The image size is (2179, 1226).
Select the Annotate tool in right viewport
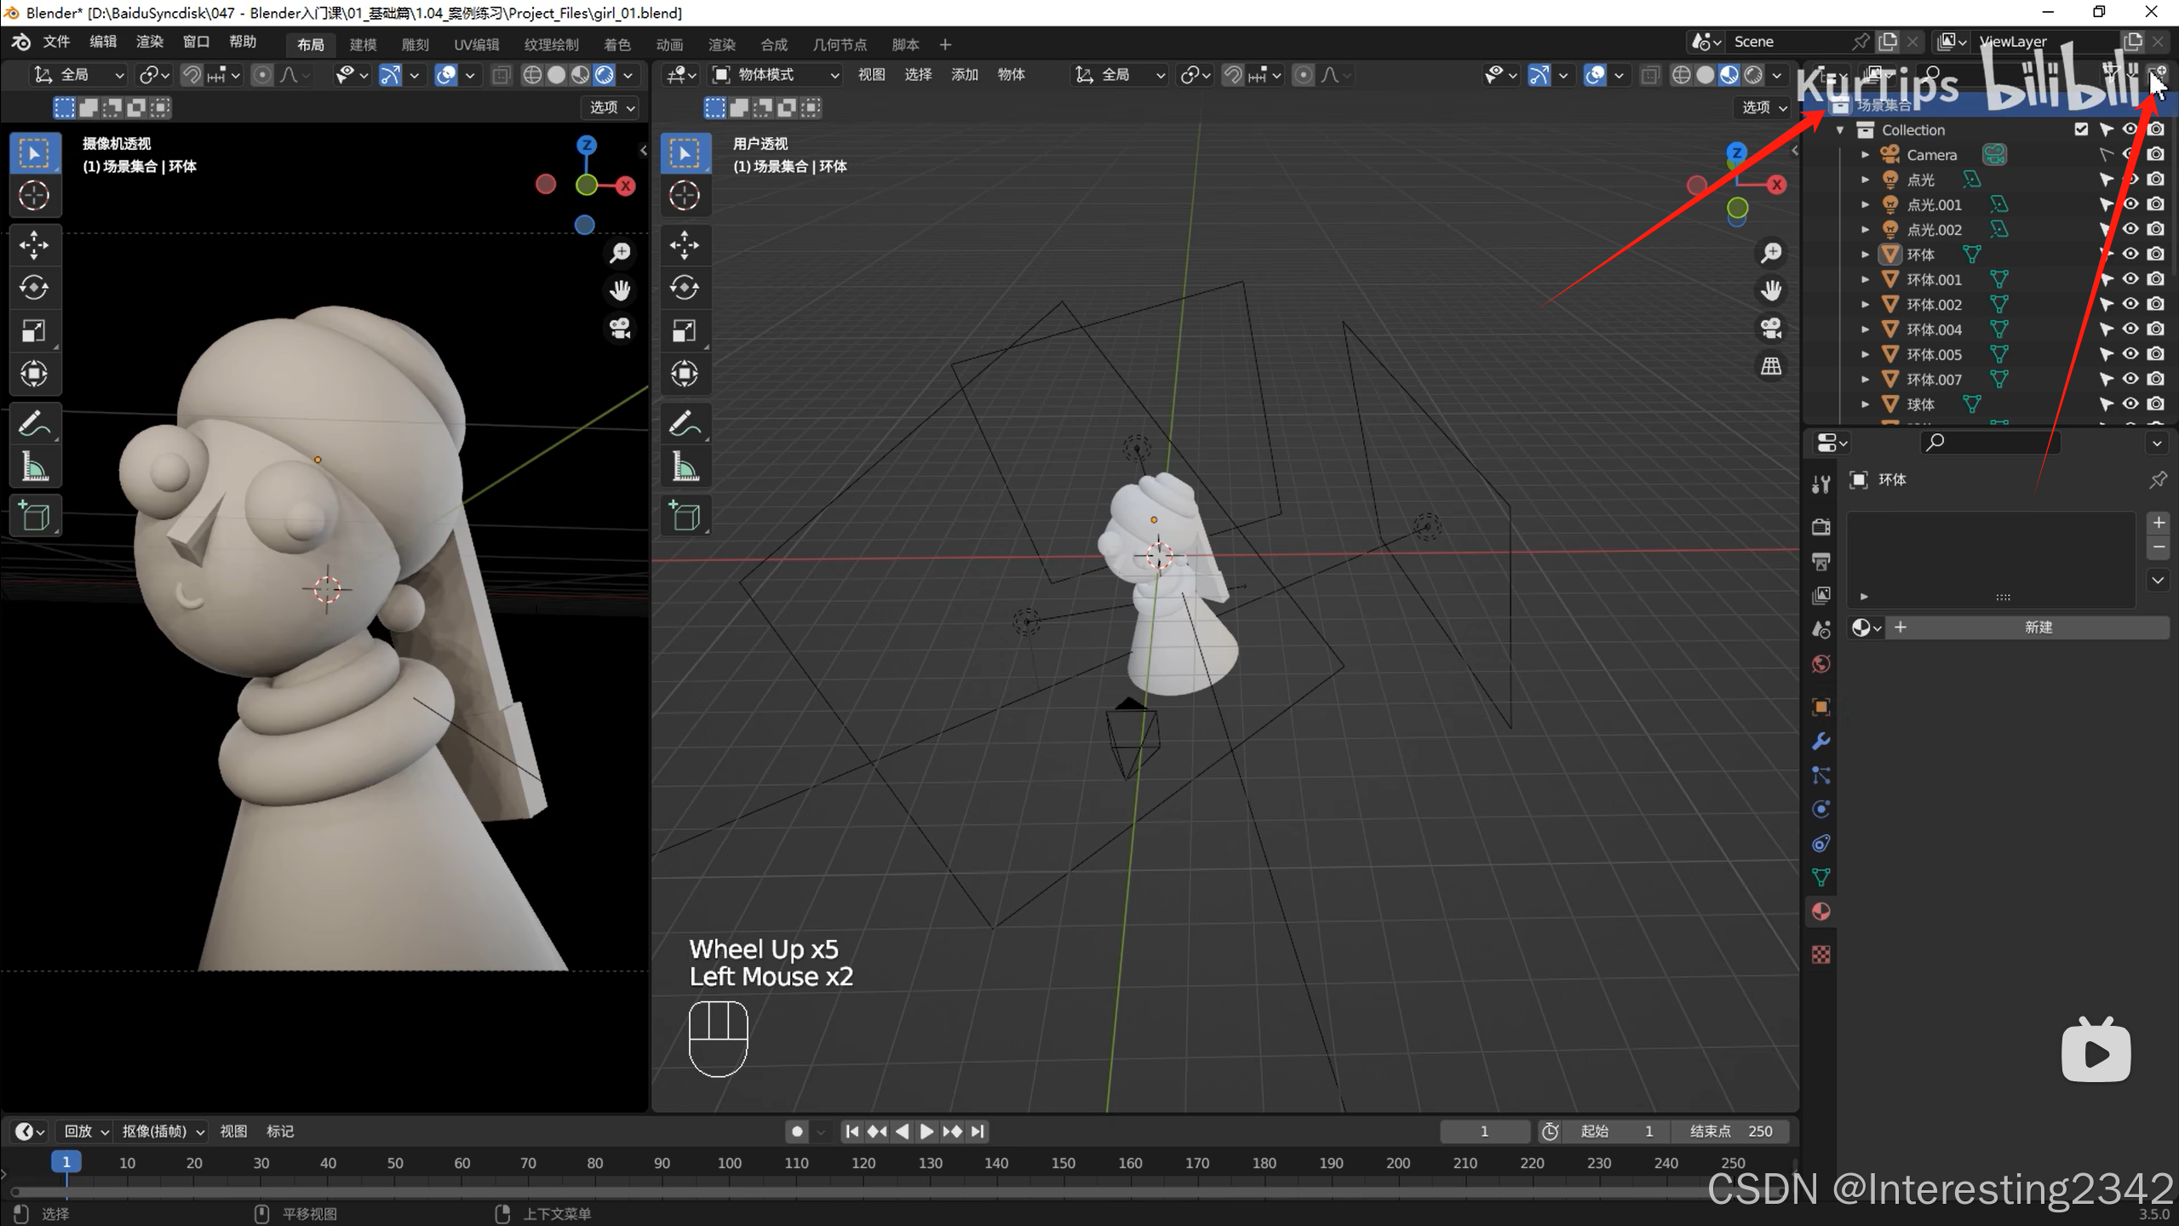685,423
